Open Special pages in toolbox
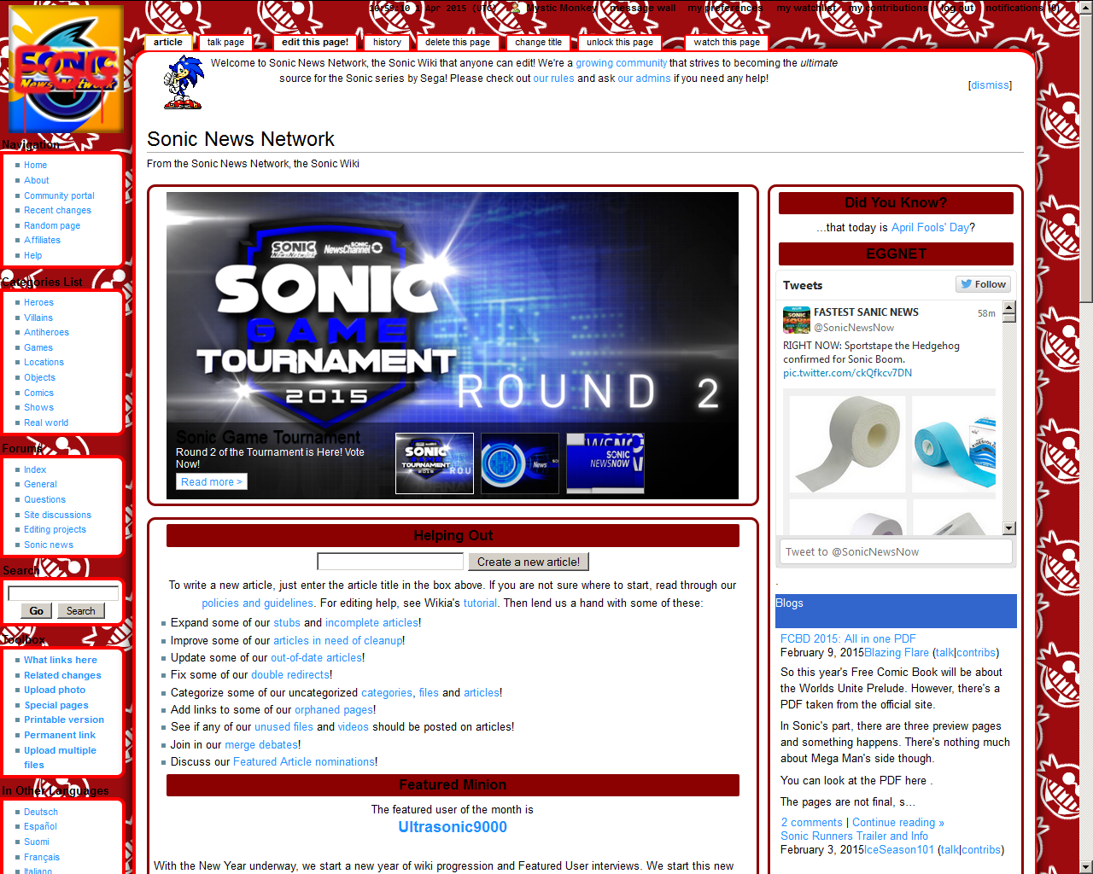 [x=56, y=706]
